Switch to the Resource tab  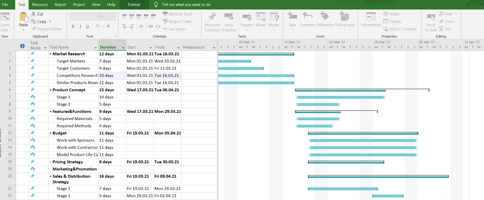pyautogui.click(x=40, y=5)
